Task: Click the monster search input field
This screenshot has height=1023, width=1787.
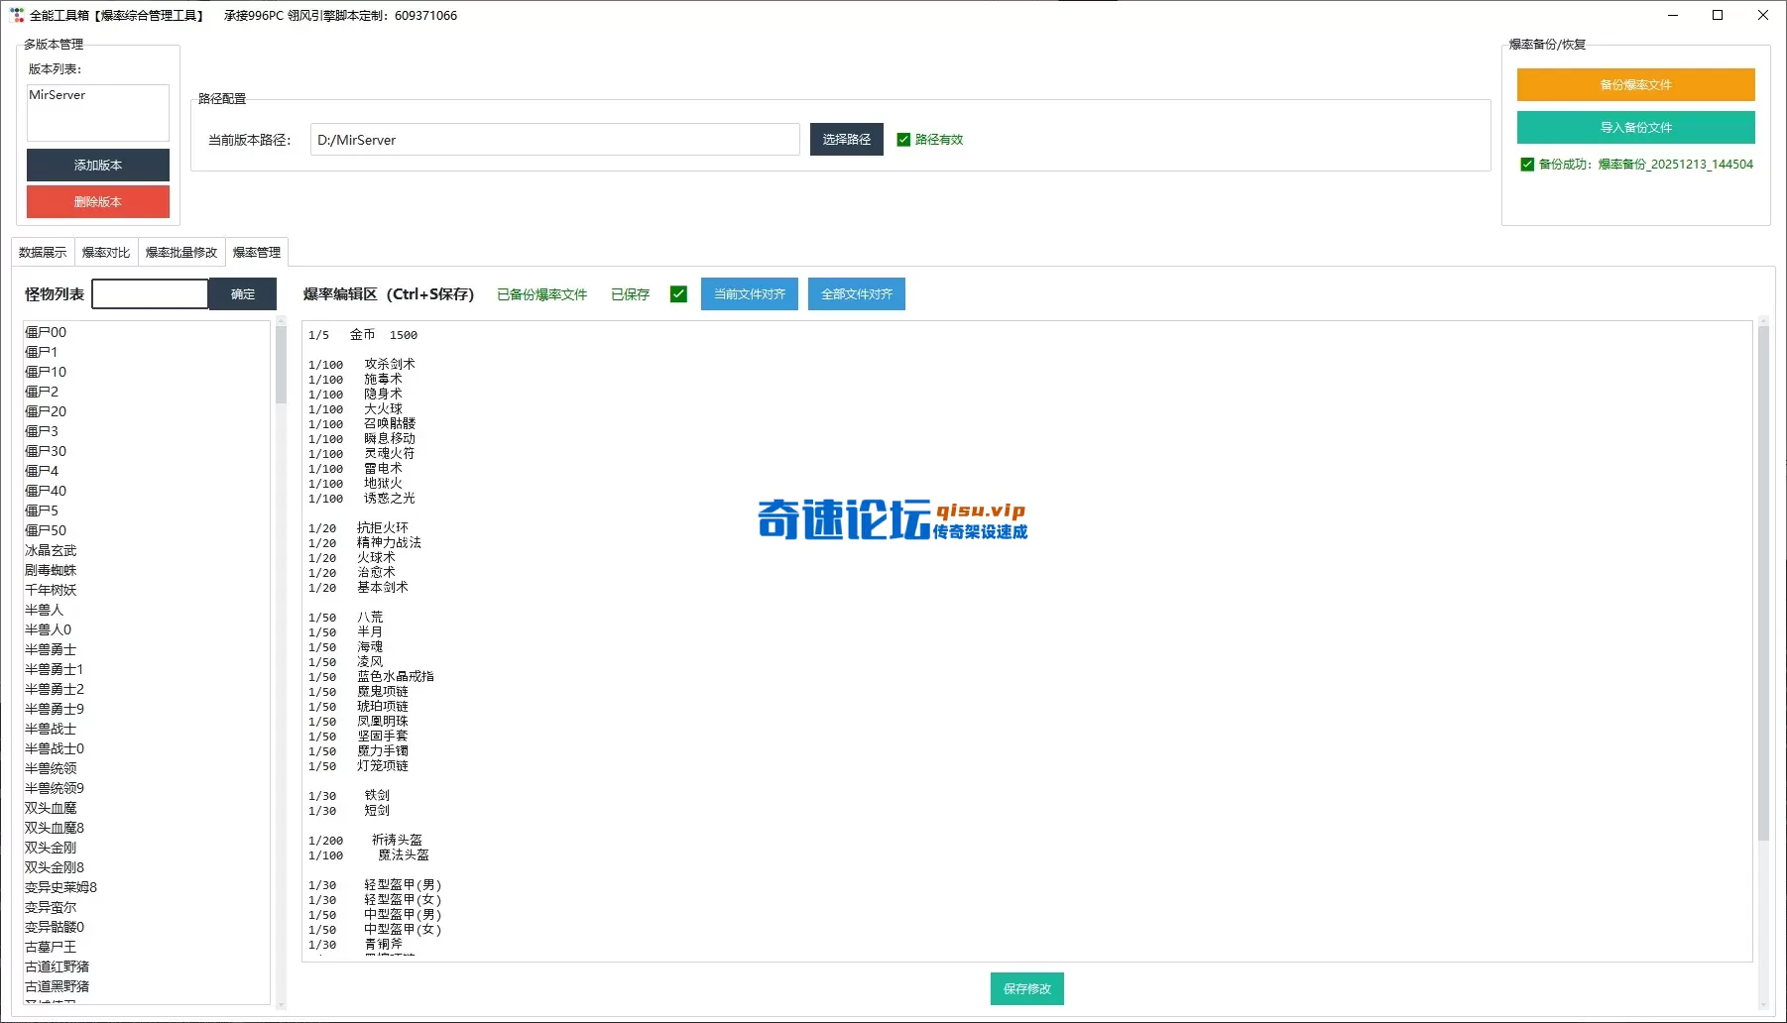Action: tap(149, 293)
